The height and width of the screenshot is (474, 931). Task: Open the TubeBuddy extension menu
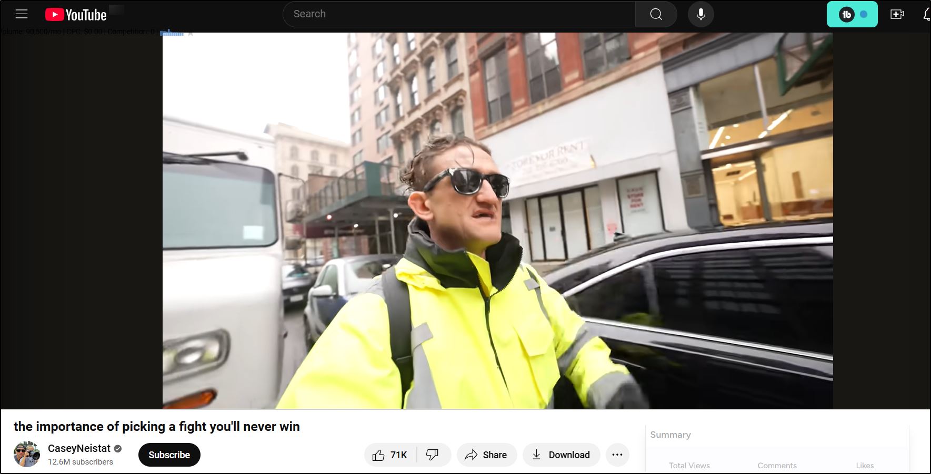pyautogui.click(x=852, y=14)
